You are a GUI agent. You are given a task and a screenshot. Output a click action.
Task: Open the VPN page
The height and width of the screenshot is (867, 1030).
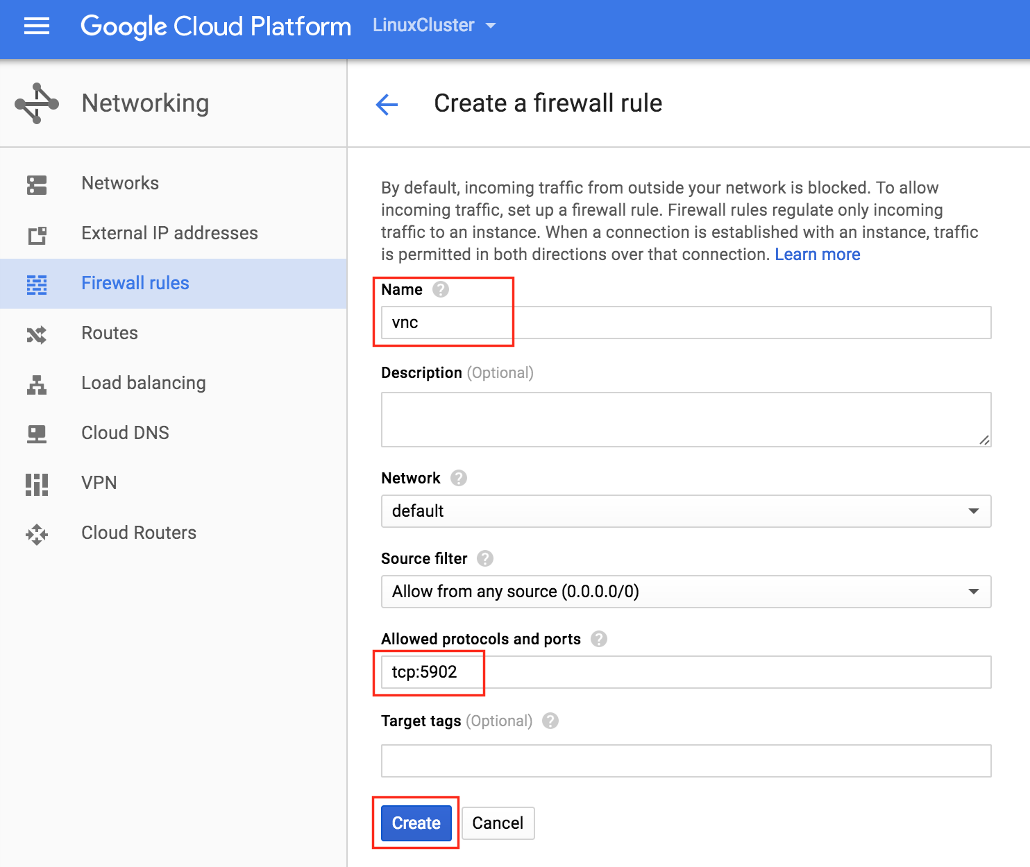click(x=174, y=483)
